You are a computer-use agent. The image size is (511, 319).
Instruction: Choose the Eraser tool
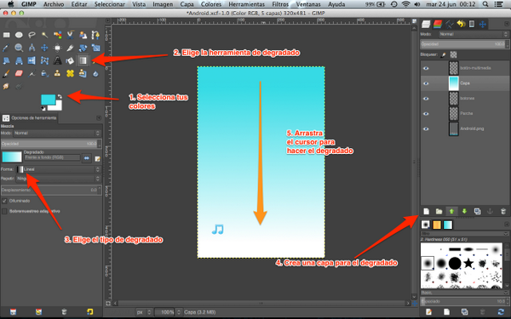click(x=19, y=73)
